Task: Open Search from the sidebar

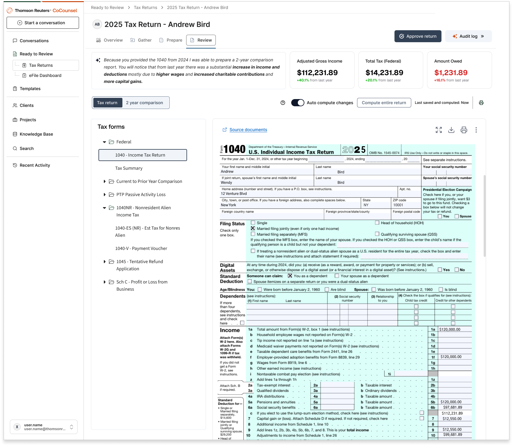Action: pos(27,148)
